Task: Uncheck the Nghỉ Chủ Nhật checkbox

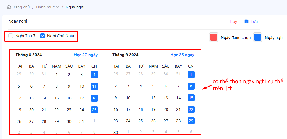Action: coord(43,36)
